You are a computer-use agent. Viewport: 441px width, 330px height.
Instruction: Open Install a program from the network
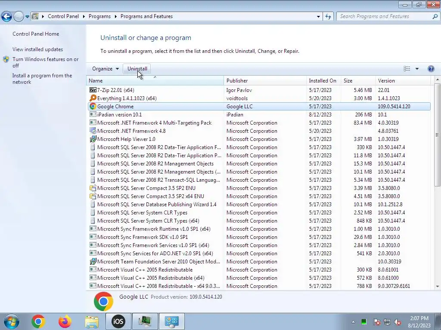42,79
